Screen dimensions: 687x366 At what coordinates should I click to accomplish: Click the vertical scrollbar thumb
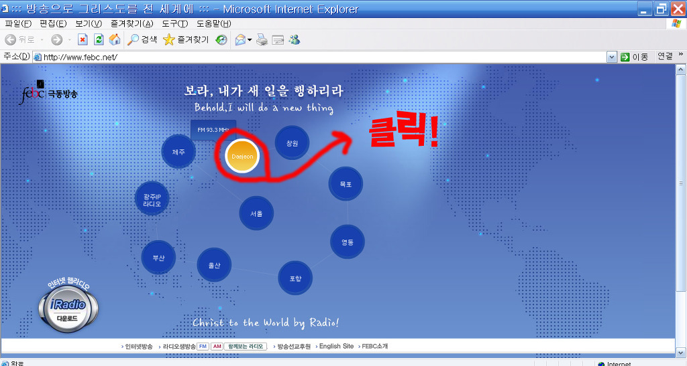tap(680, 183)
